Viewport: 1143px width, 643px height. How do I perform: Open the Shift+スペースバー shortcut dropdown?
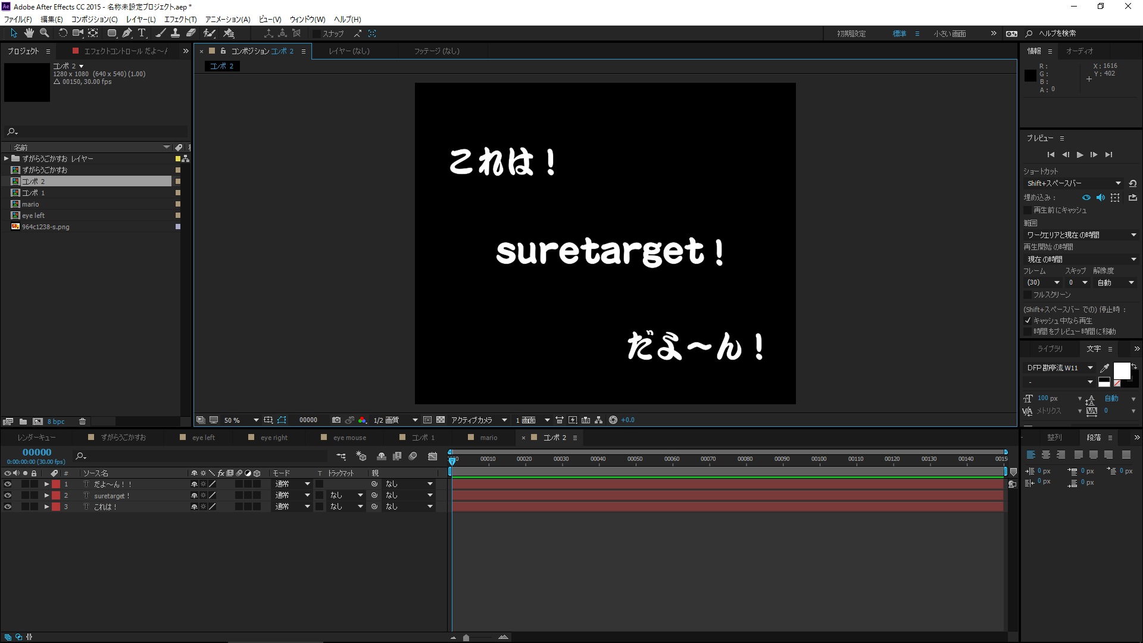(x=1073, y=183)
